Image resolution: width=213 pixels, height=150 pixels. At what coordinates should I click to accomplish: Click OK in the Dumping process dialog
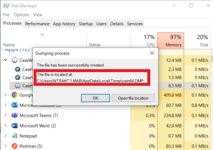point(95,98)
